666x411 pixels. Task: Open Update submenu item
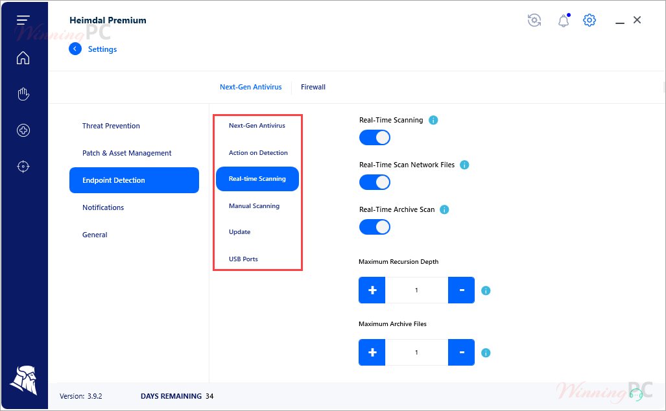point(239,232)
